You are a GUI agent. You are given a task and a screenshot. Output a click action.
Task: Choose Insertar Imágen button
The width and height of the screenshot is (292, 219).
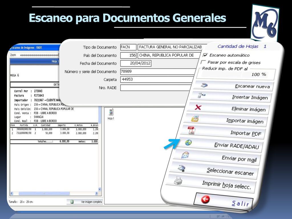[232, 97]
